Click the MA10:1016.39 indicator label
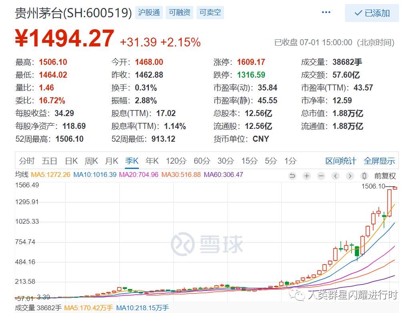Screen dimensions: 411x313 pyautogui.click(x=95, y=175)
